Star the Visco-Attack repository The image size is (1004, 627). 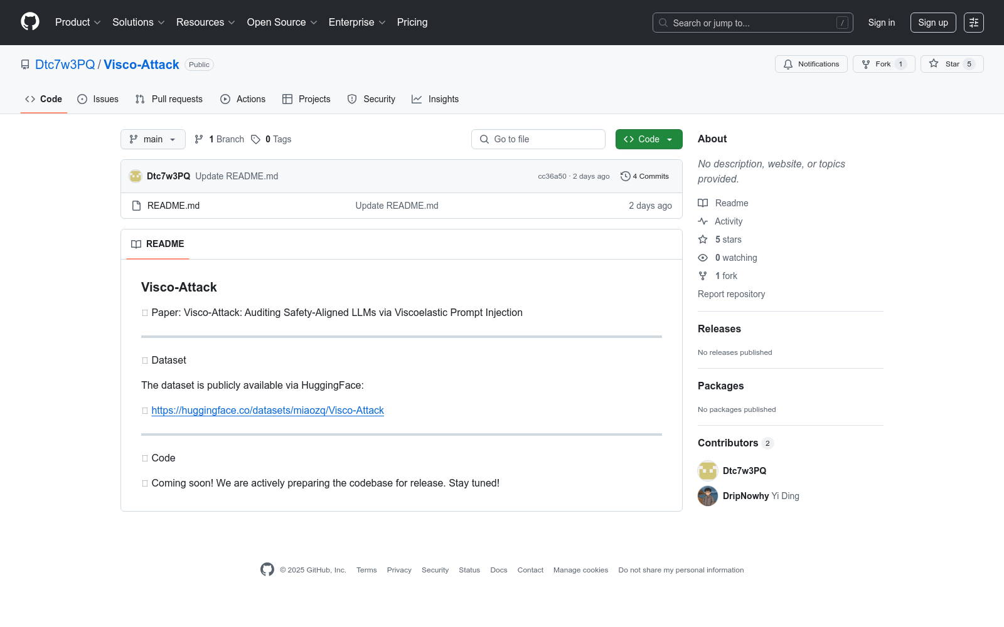coord(952,64)
